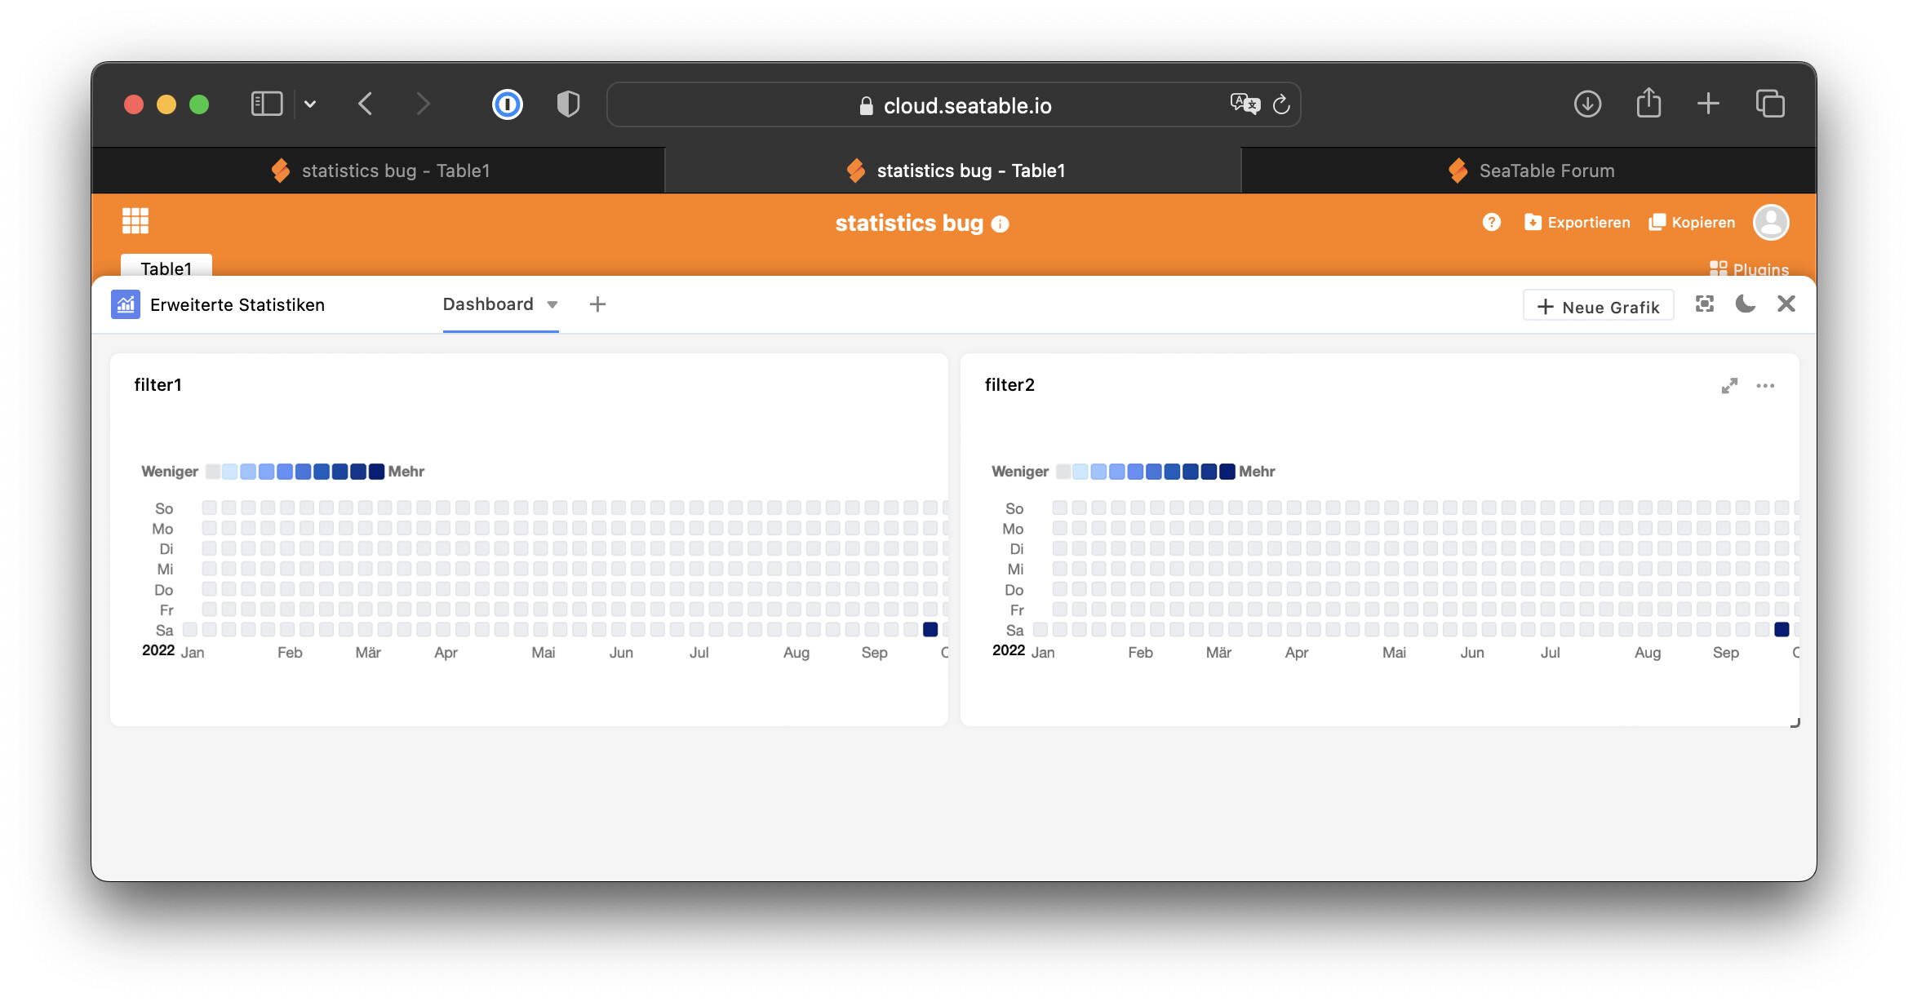Viewport: 1908px width, 1002px height.
Task: Toggle dark mode moon icon
Action: click(1745, 304)
